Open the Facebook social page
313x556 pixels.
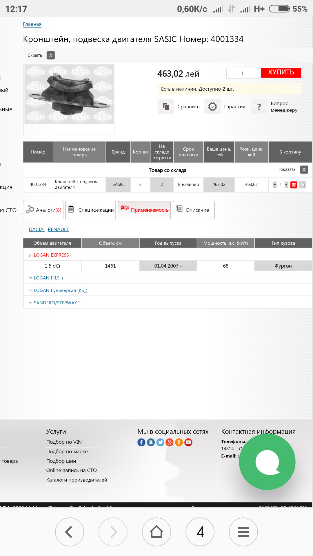pyautogui.click(x=141, y=442)
